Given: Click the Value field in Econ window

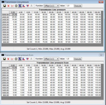Looking at the screenshot, I should tap(69, 59).
